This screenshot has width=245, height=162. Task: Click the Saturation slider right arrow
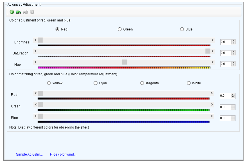click(213, 51)
